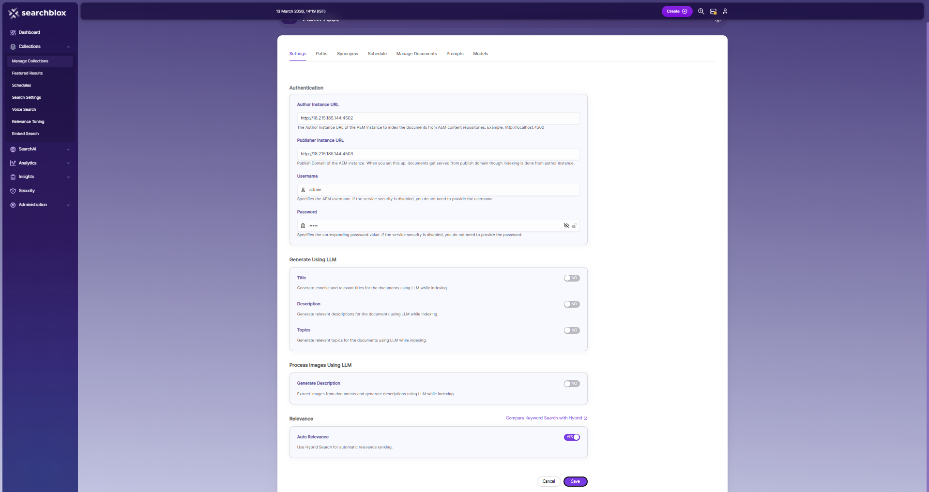Click the Username input field
This screenshot has width=929, height=492.
pos(438,190)
